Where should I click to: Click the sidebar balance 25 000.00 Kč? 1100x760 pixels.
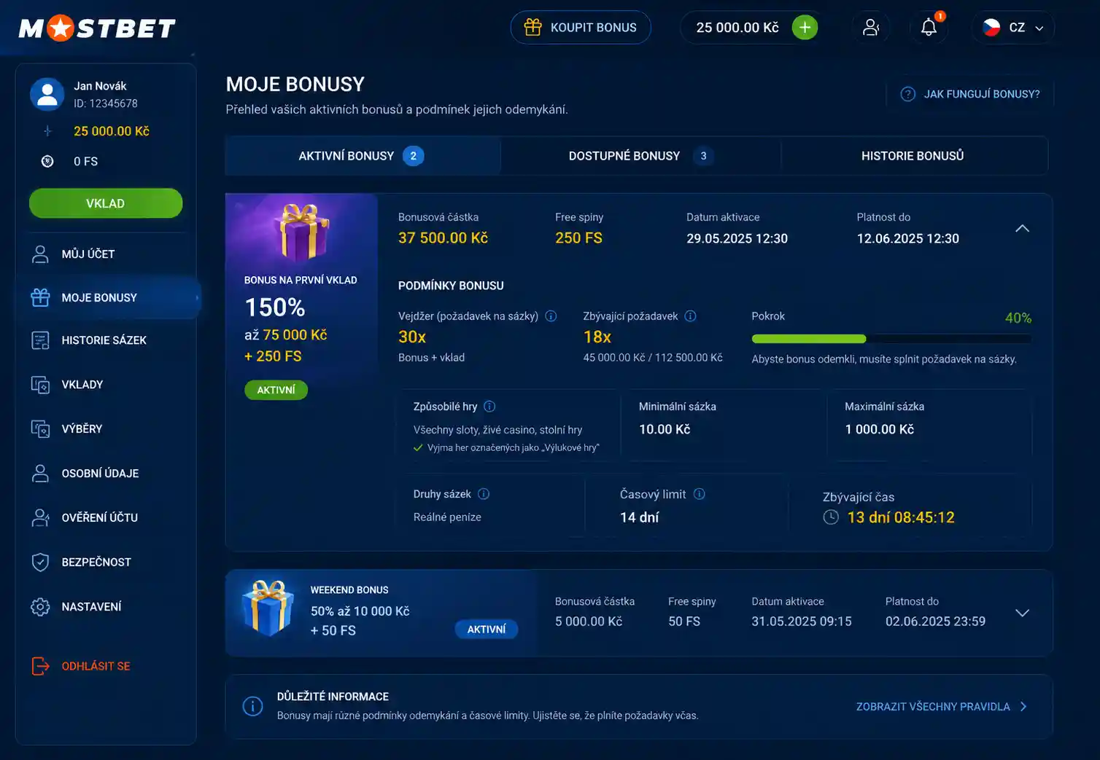112,131
